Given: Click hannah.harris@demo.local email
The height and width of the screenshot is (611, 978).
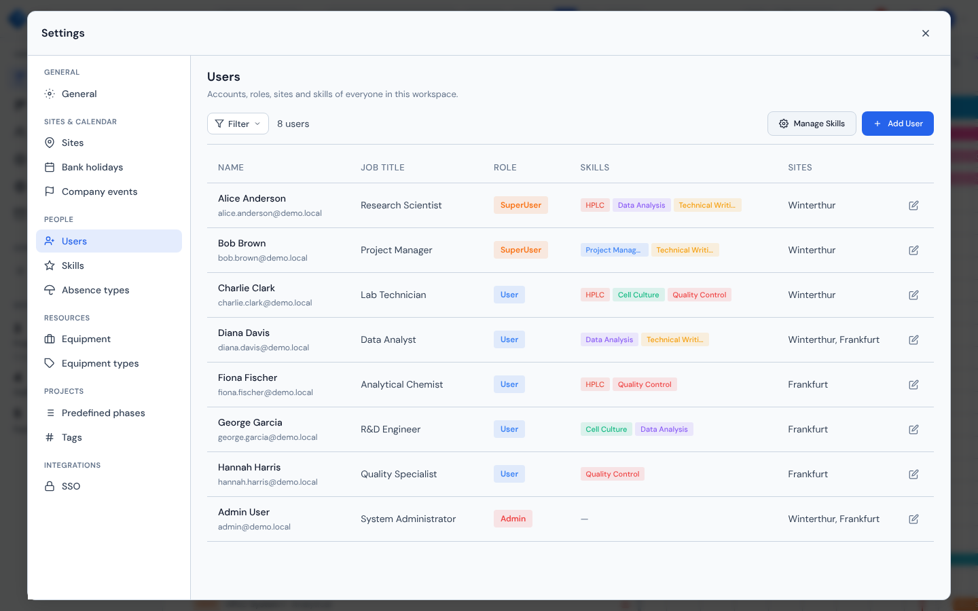Looking at the screenshot, I should (268, 482).
